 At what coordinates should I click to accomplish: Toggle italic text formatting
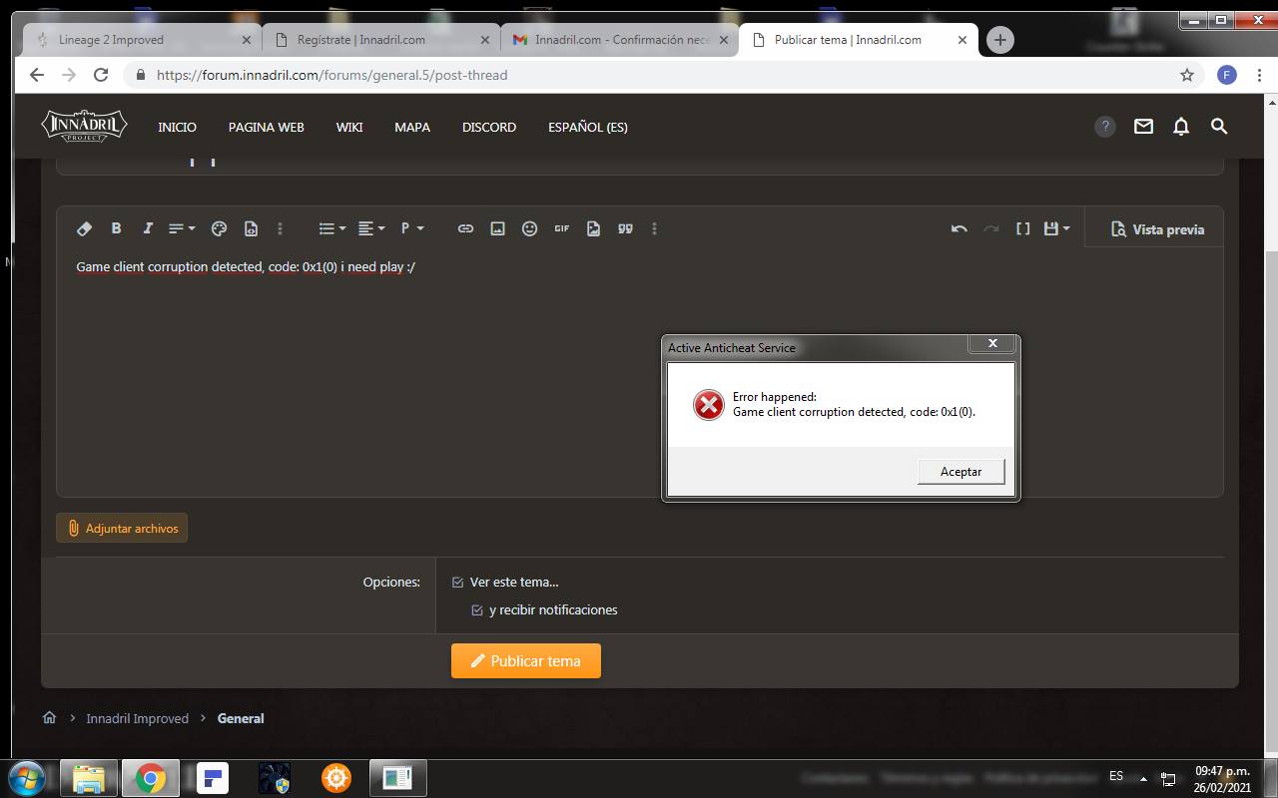(148, 228)
